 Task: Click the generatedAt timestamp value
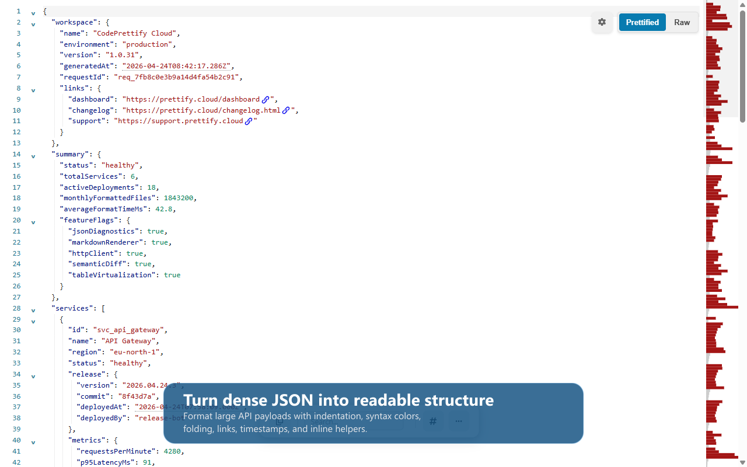tap(178, 66)
